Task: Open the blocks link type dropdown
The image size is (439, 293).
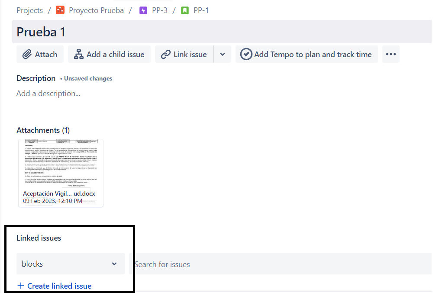Action: (x=70, y=264)
